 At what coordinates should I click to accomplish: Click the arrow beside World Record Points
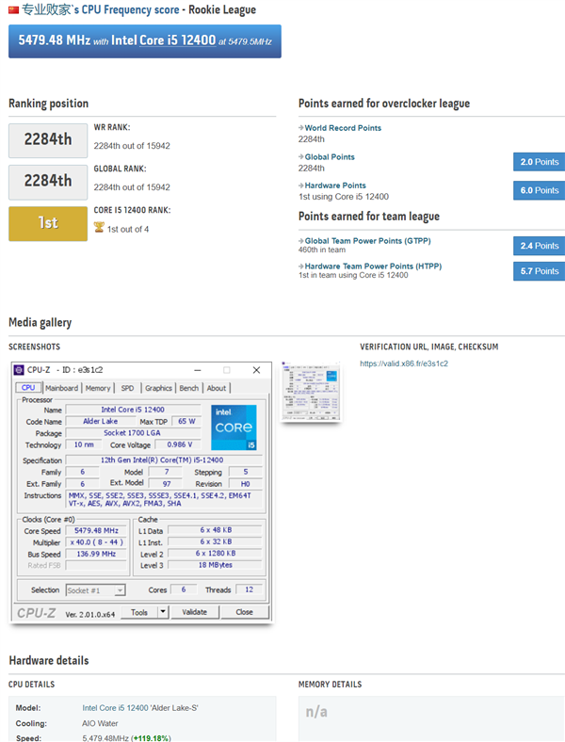coord(301,128)
